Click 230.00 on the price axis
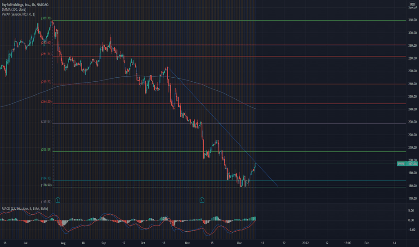Screen dimensions: 419x247 [412, 122]
